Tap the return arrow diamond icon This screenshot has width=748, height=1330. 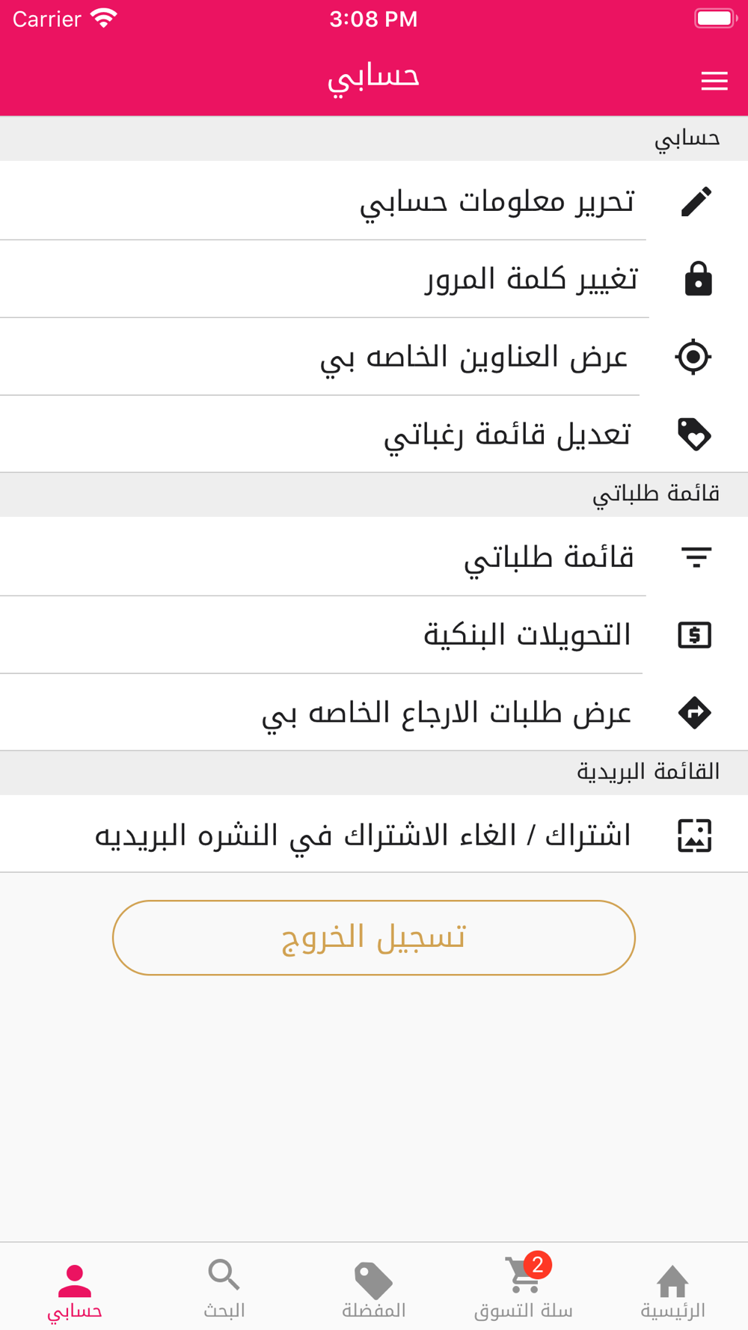click(x=695, y=712)
